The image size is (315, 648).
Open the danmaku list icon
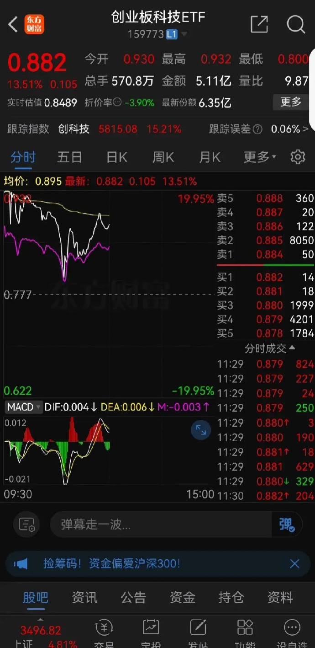(x=27, y=525)
